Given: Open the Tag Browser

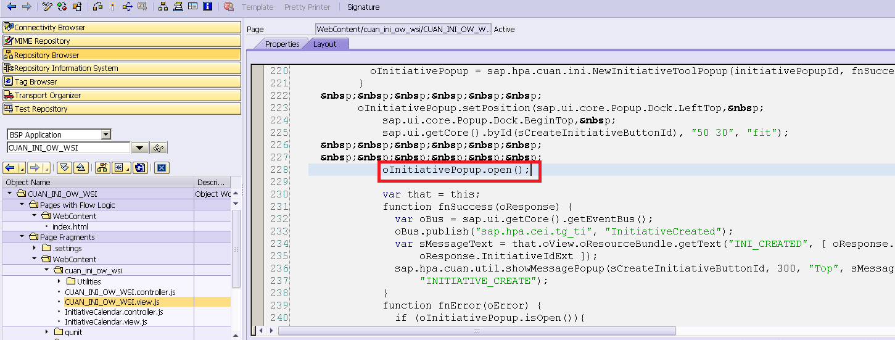Looking at the screenshot, I should point(122,81).
